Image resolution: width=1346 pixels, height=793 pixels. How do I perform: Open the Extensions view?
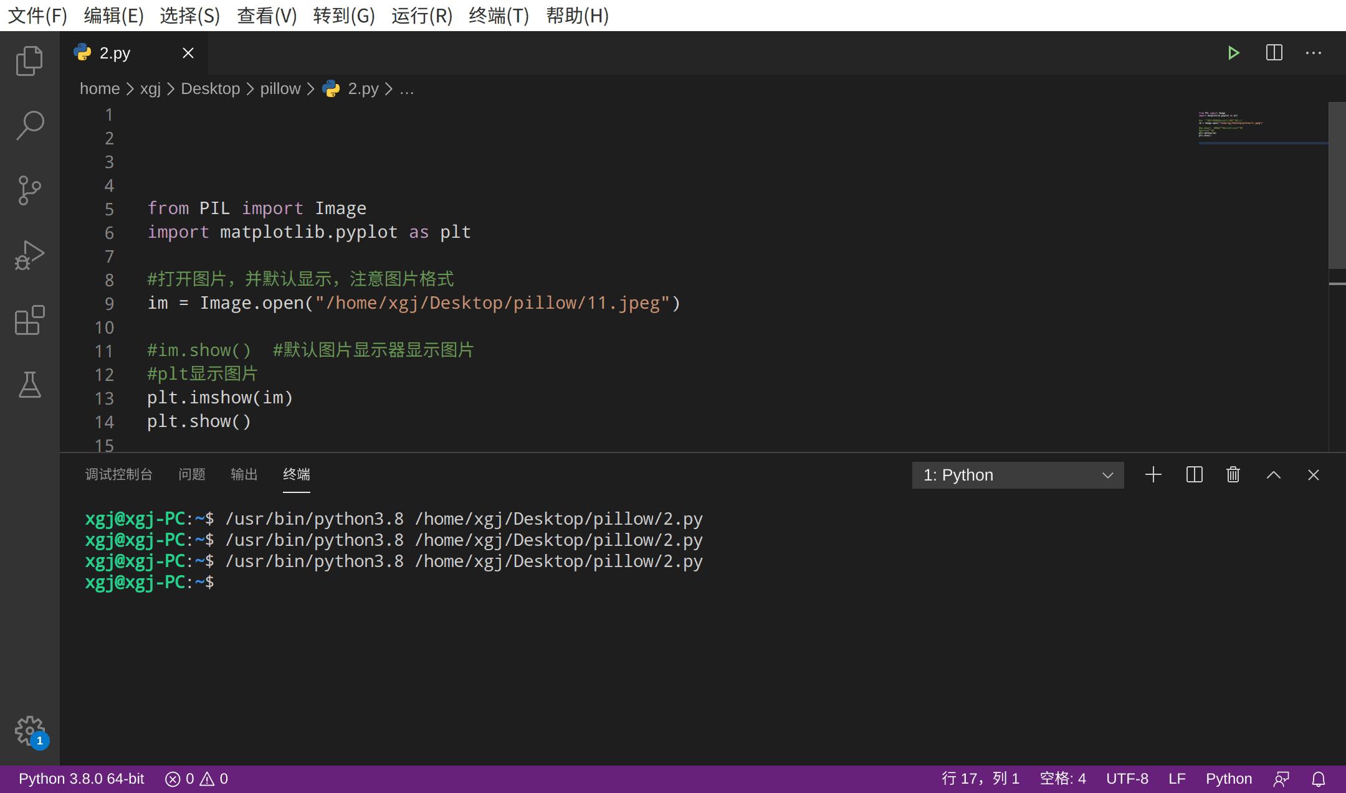(x=29, y=320)
